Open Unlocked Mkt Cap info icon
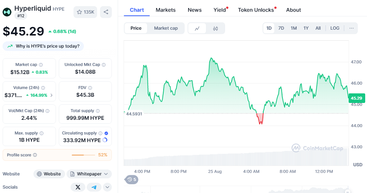This screenshot has height=193, width=367. 104,65
